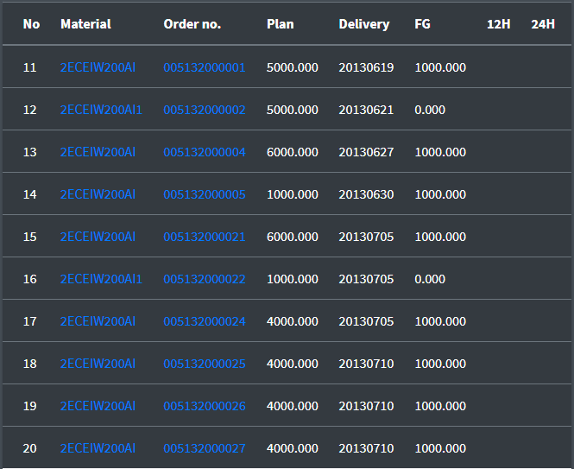
Task: Open material 2ECEIW200AI1 in row 12
Action: point(101,110)
